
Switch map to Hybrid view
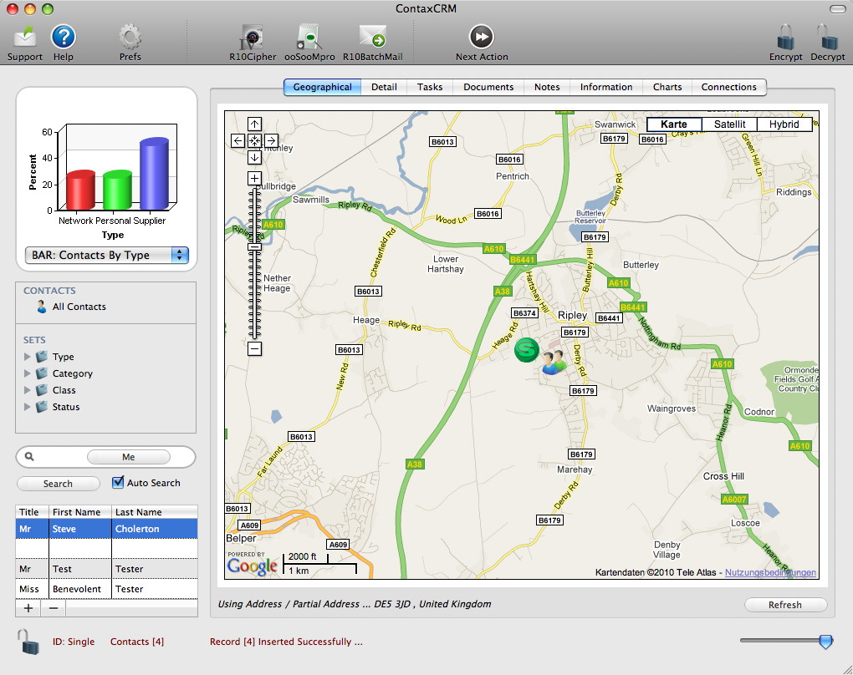point(784,124)
